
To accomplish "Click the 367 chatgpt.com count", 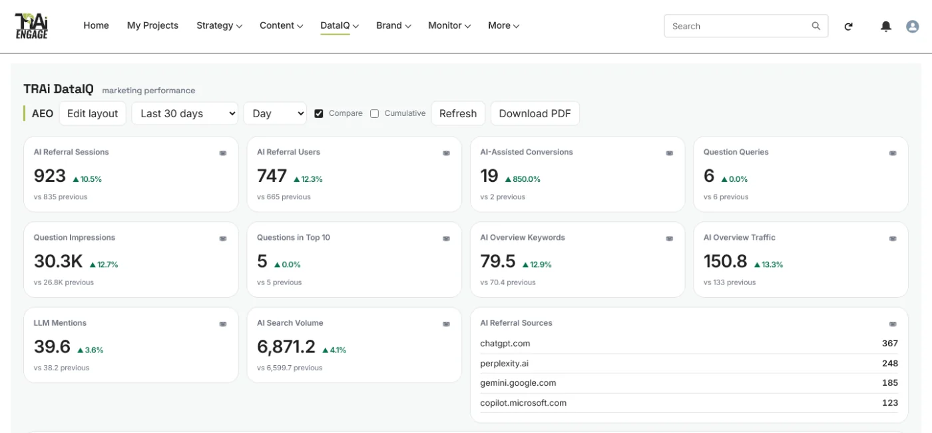I will coord(890,344).
